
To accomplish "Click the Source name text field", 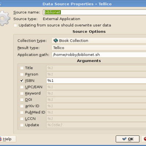I will click(x=95, y=12).
